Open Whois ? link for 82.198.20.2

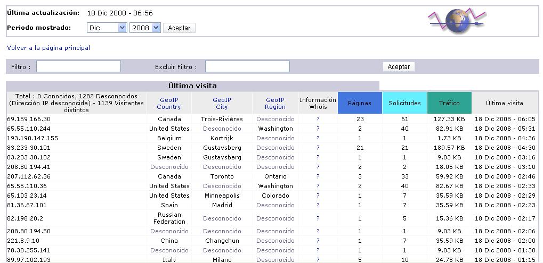point(318,218)
